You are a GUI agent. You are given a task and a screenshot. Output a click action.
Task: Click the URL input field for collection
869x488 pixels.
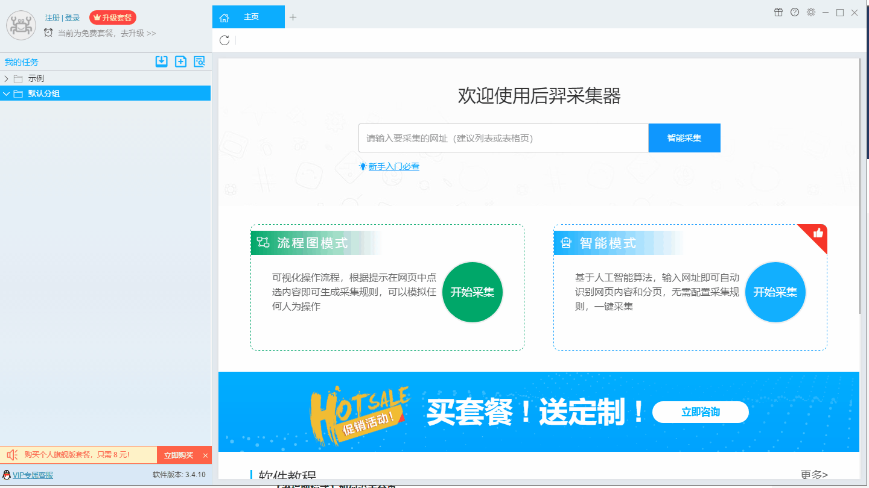click(x=503, y=138)
